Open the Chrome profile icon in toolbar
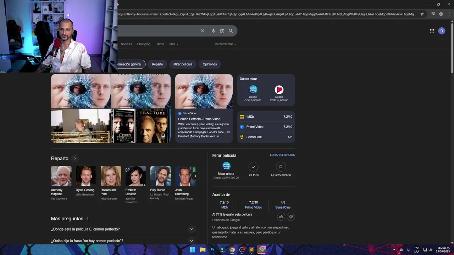Image resolution: width=454 pixels, height=255 pixels. pyautogui.click(x=441, y=14)
